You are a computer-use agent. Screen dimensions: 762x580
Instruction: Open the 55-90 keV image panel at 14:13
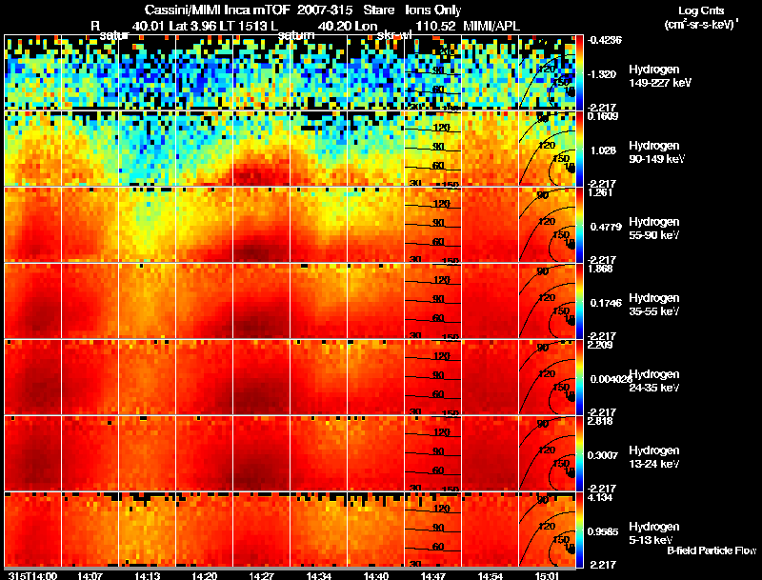click(148, 225)
